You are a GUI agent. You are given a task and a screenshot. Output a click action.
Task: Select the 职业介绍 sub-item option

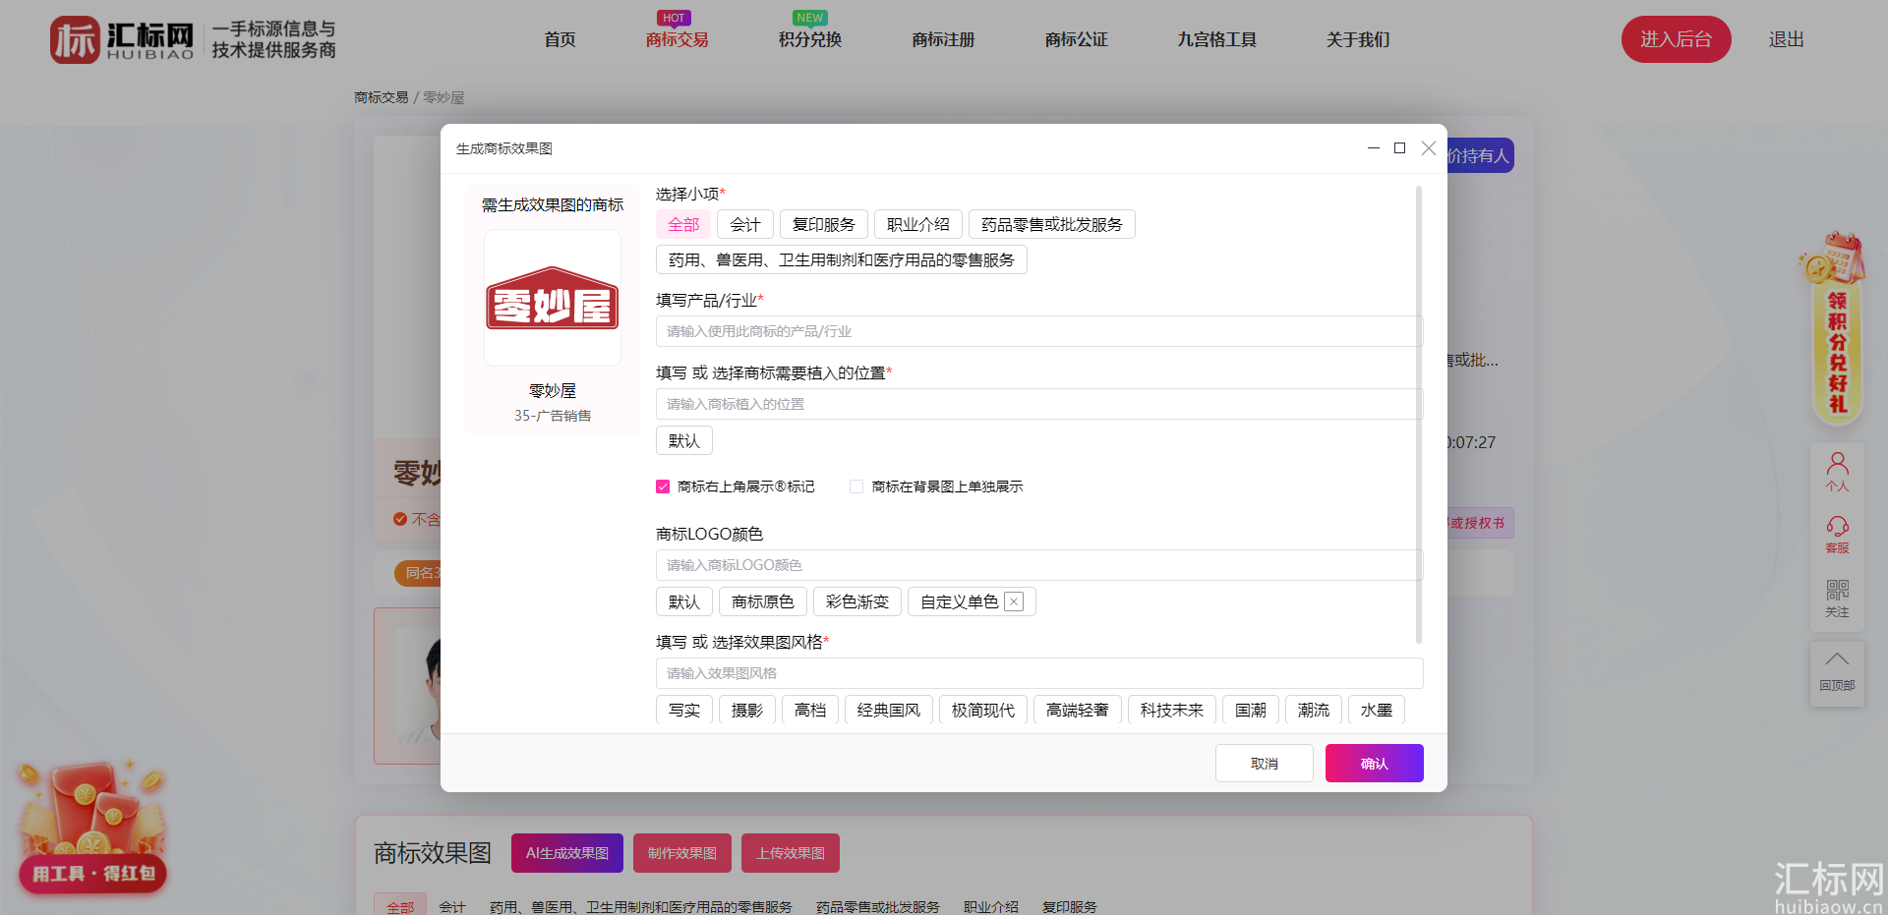pos(918,224)
